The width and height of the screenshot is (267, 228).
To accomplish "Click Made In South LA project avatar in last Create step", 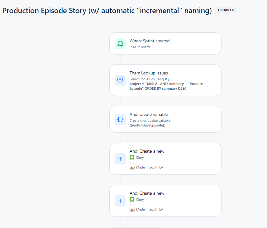I will 132,209.
